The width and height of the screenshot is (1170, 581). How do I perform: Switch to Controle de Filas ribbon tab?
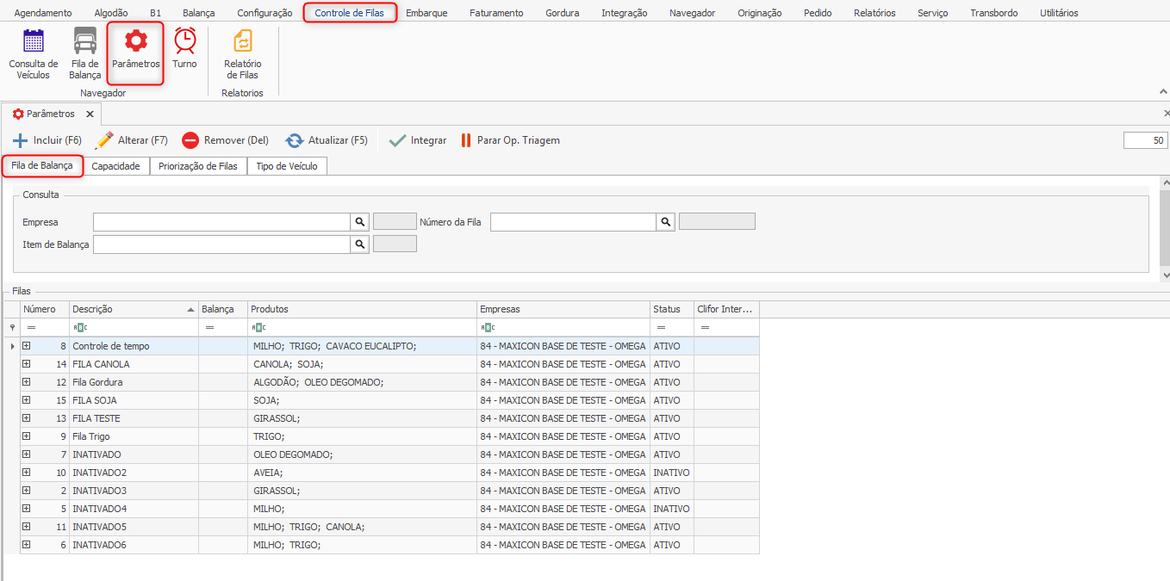click(350, 13)
